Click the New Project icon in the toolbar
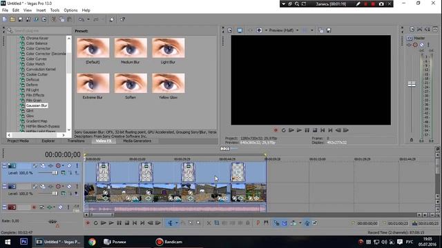442x248 pixels. (5, 19)
